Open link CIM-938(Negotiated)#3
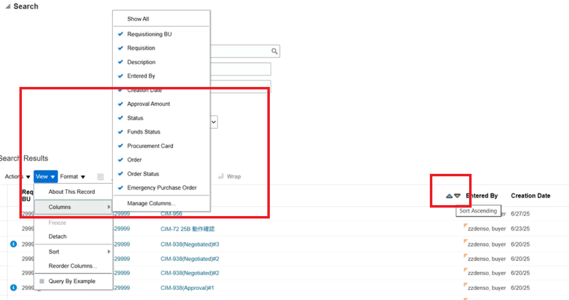569x300 pixels. point(190,244)
